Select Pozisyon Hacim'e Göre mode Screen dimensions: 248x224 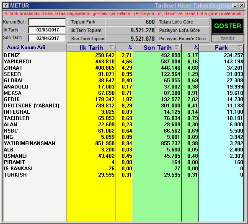click(x=183, y=39)
